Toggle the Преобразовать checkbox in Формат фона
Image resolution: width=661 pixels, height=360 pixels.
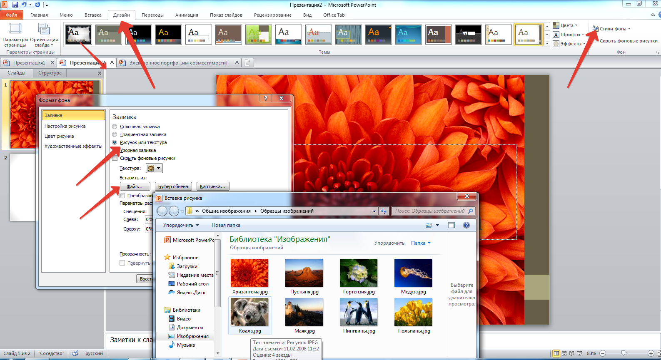[x=122, y=196]
